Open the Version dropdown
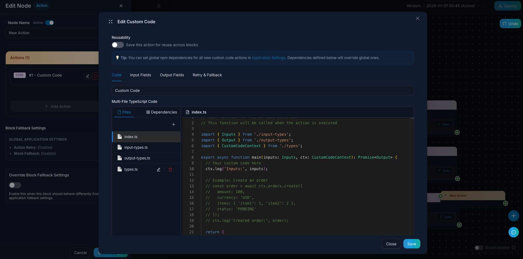Viewport: 523px width, 259px height. click(453, 5)
